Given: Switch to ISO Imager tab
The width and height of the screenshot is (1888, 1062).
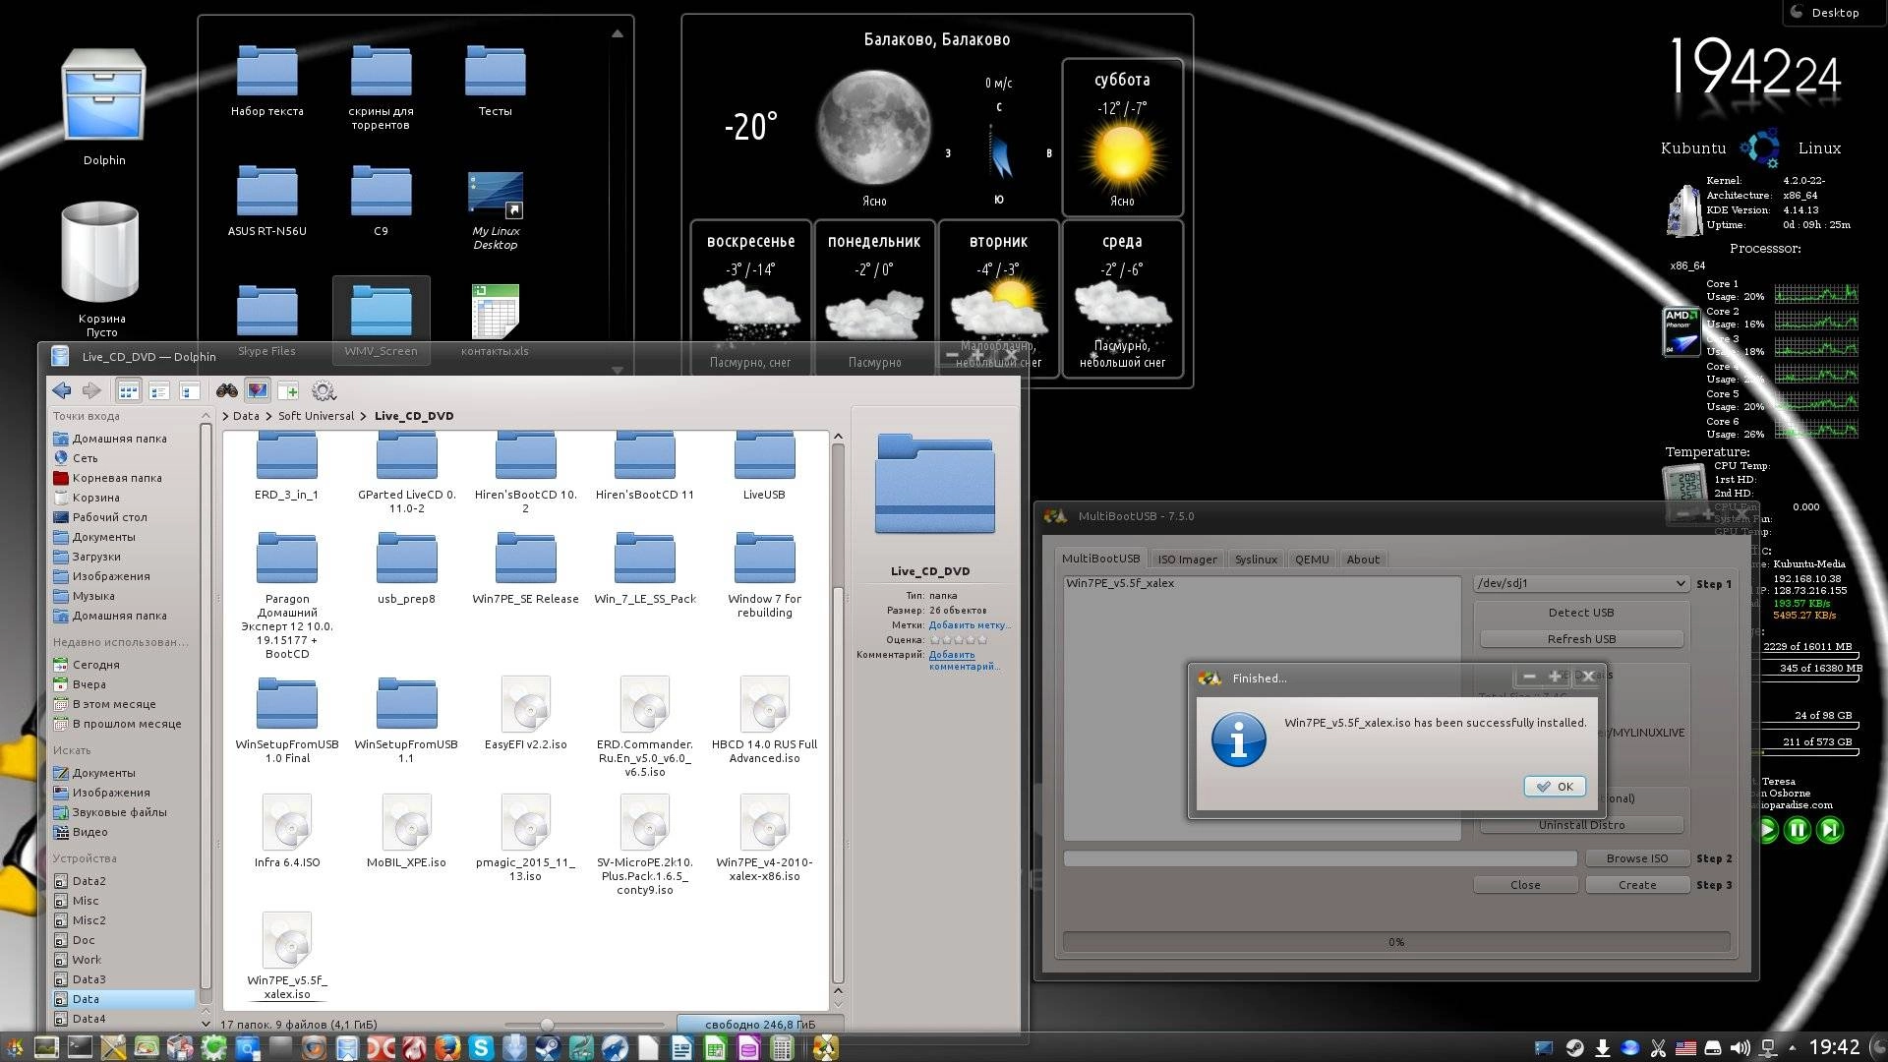Looking at the screenshot, I should (x=1187, y=560).
